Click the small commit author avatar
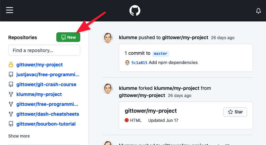The width and height of the screenshot is (266, 145). click(127, 63)
